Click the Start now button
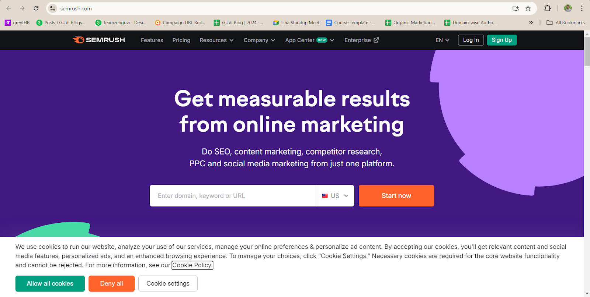 tap(396, 196)
